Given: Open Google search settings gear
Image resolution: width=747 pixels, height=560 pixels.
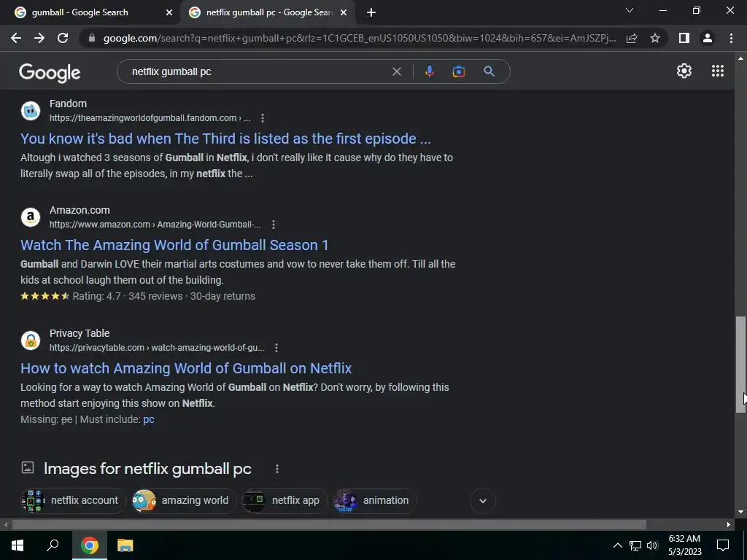Looking at the screenshot, I should (684, 71).
